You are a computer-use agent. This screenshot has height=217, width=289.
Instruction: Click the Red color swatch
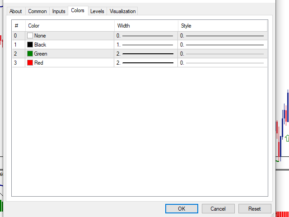(30, 63)
